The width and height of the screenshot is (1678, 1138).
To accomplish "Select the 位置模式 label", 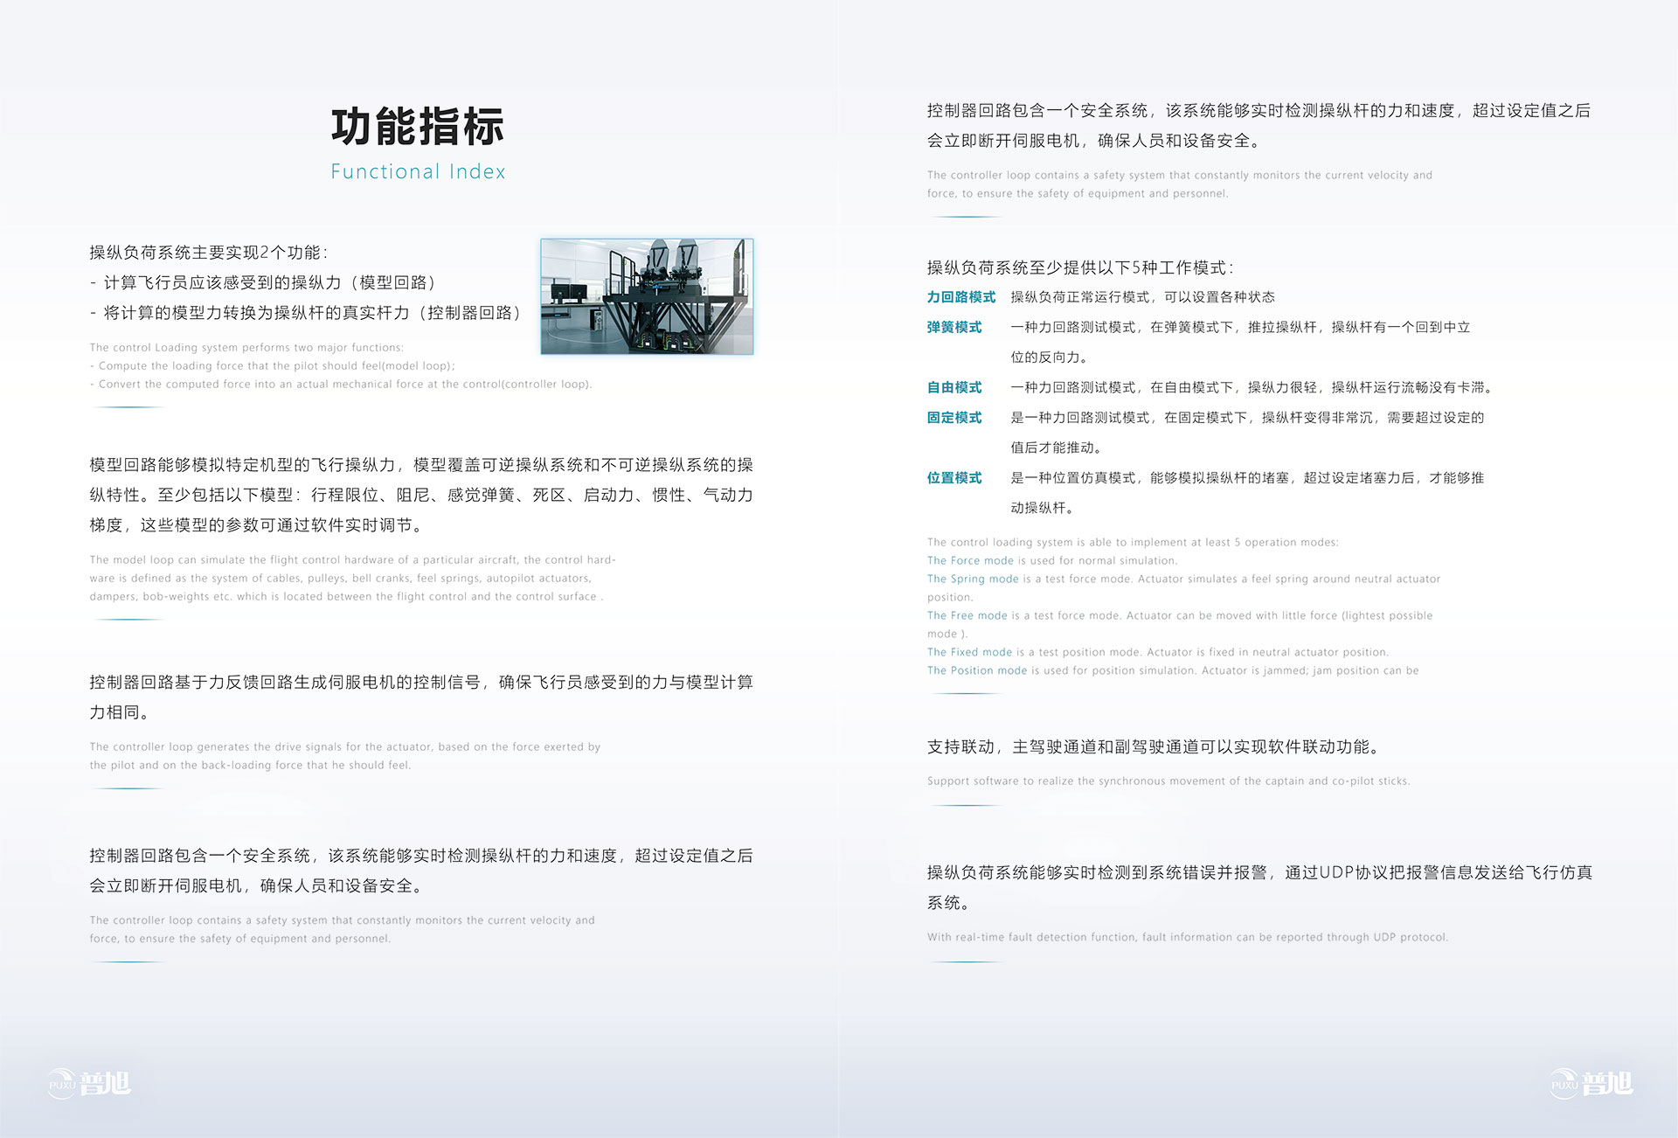I will point(954,478).
